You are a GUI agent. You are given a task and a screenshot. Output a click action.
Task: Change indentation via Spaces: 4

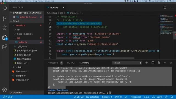coord(107,97)
